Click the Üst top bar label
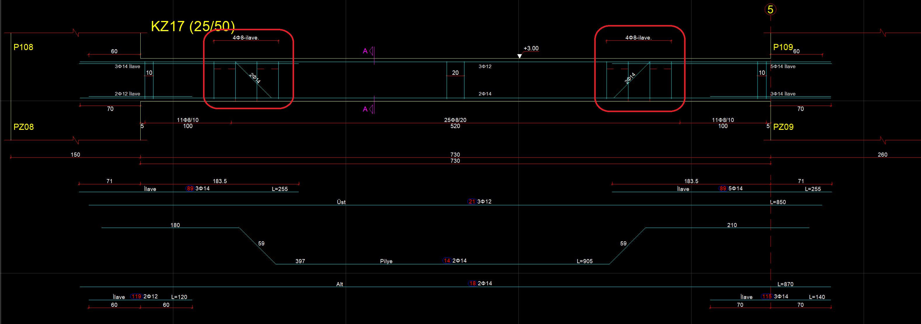Image resolution: width=921 pixels, height=324 pixels. [x=341, y=202]
